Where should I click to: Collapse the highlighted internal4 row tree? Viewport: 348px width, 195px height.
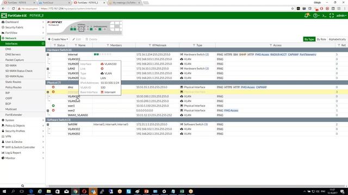48,92
